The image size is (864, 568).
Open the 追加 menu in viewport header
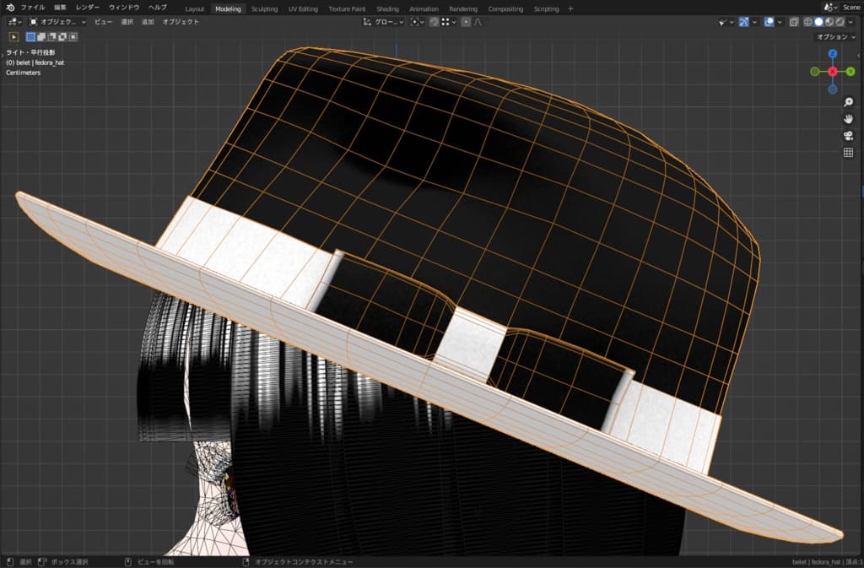(148, 22)
